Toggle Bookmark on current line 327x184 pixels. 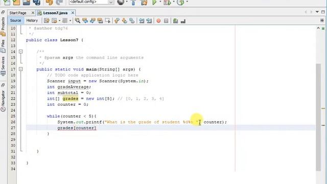click(132, 20)
